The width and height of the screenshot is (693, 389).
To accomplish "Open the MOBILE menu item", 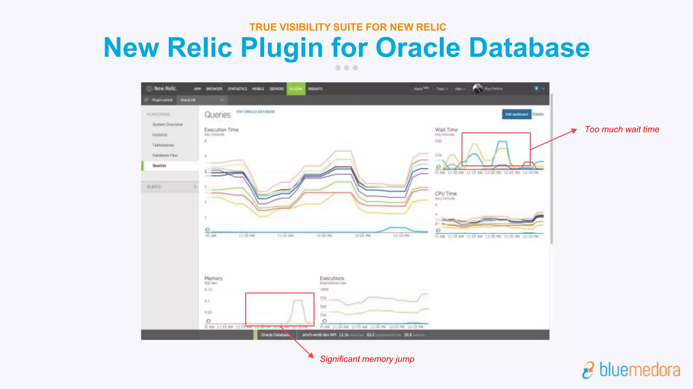I will coord(258,89).
